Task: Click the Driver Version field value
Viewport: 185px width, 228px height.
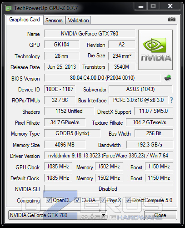Action: tap(108, 156)
